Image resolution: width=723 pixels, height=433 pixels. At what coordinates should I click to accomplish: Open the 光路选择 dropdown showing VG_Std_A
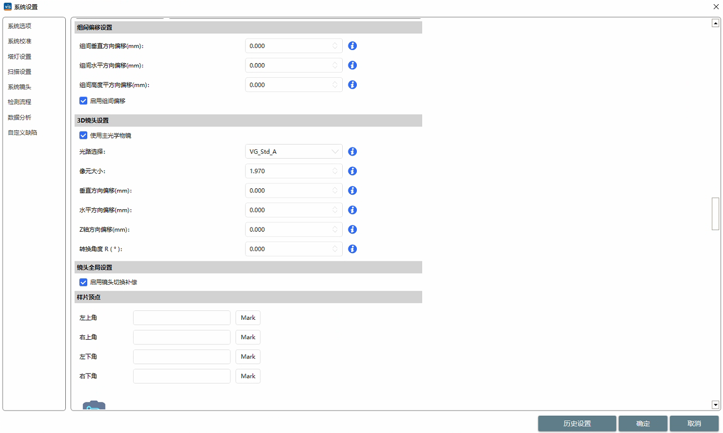click(294, 152)
